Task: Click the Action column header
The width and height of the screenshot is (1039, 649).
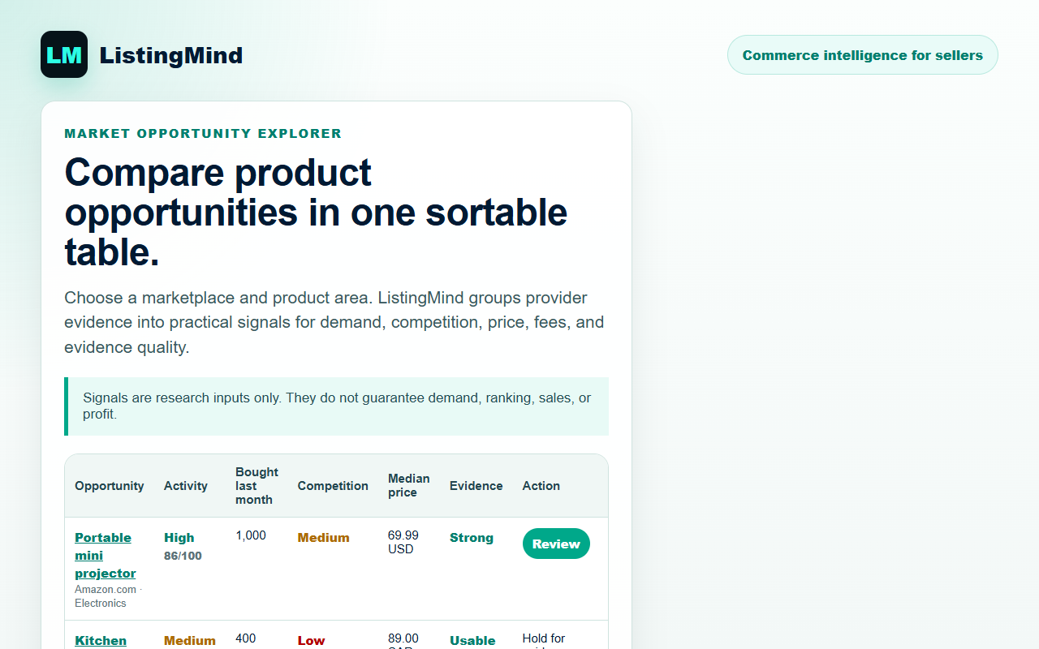Action: pos(541,486)
